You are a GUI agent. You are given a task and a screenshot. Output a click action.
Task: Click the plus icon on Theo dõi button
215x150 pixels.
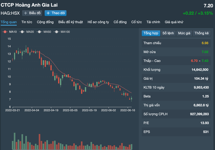coord(48,13)
